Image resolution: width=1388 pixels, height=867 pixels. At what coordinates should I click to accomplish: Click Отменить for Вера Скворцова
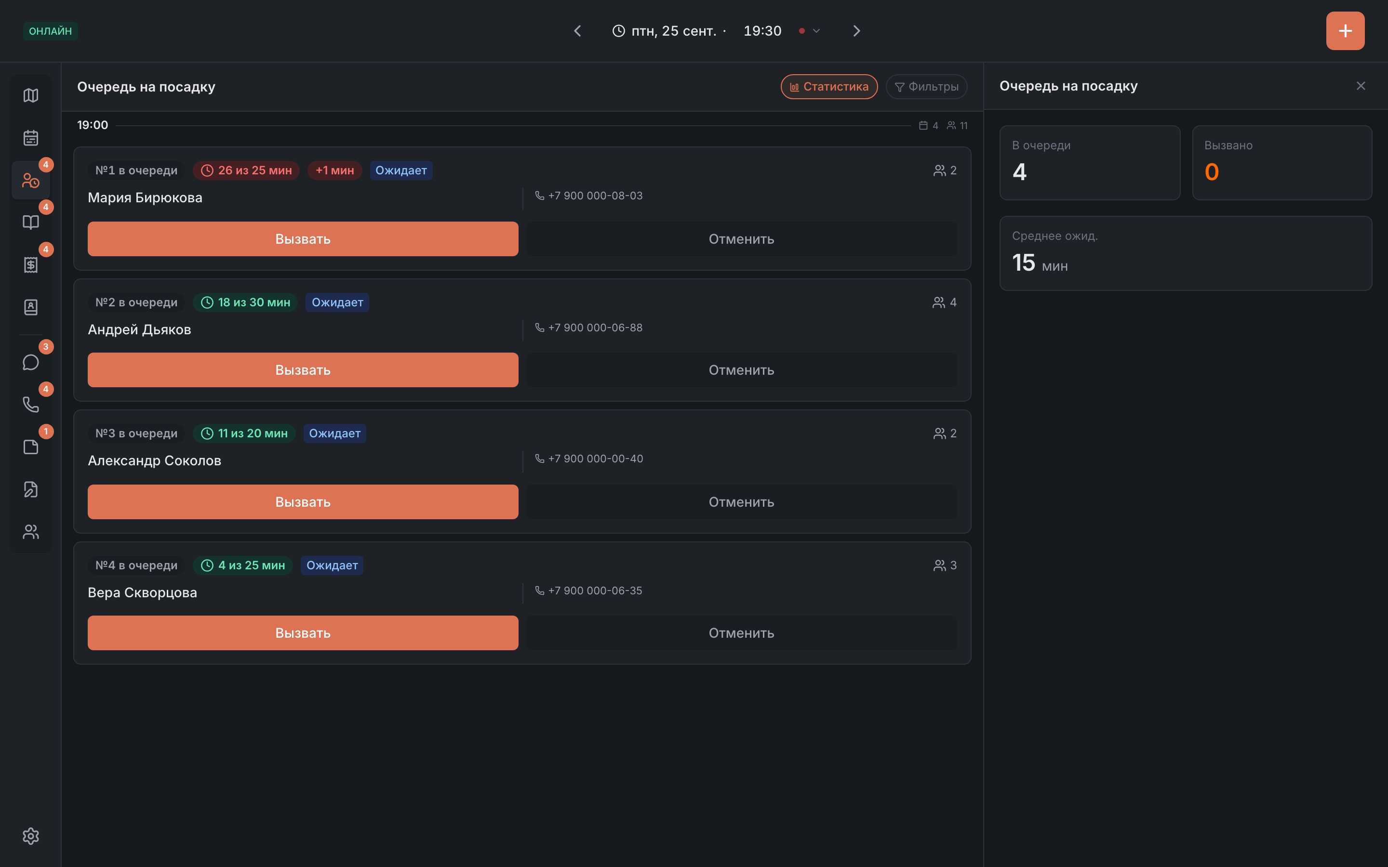tap(741, 633)
